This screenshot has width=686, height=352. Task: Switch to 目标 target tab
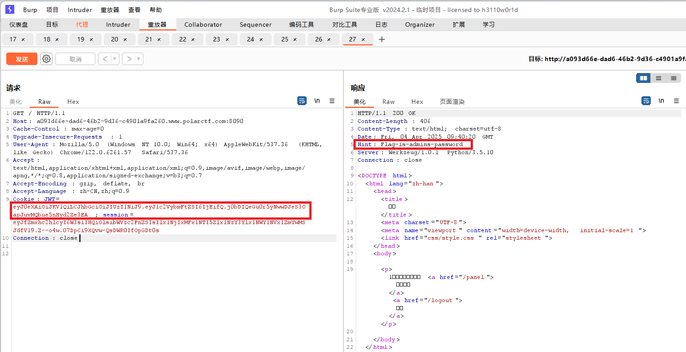click(52, 25)
